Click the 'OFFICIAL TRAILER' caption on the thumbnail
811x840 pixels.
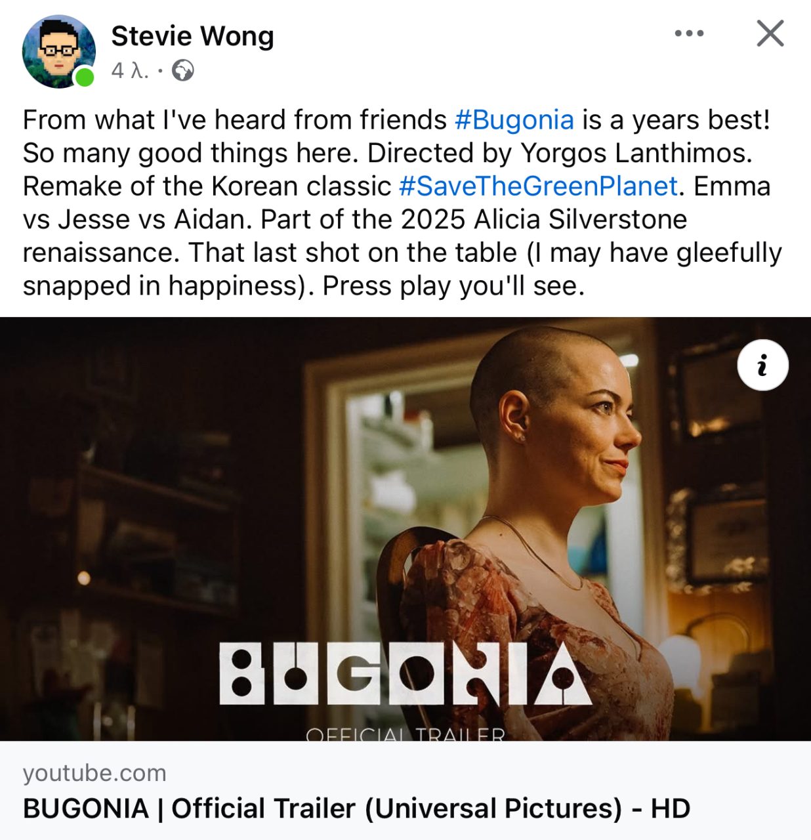405,734
